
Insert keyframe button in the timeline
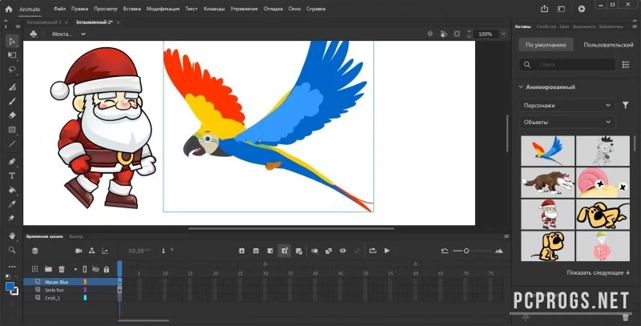point(242,251)
